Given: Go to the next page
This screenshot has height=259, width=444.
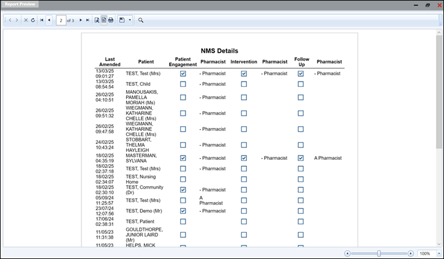Looking at the screenshot, I should click(81, 20).
